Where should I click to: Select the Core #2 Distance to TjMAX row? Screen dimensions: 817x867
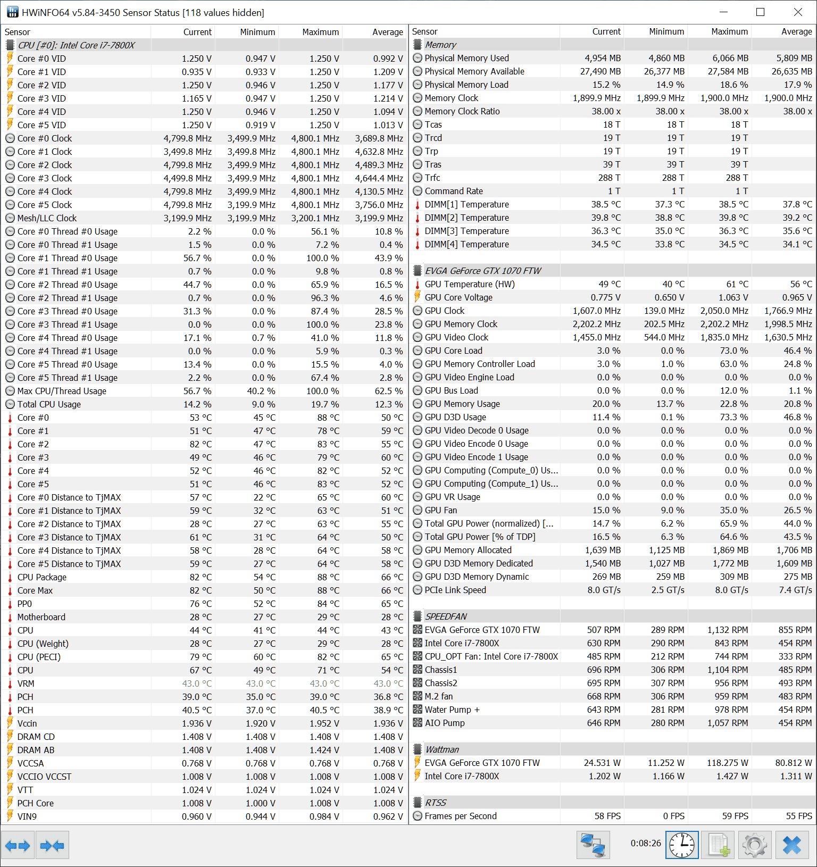coord(204,524)
